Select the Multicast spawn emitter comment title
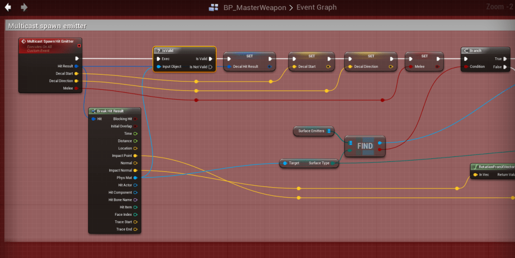 47,26
